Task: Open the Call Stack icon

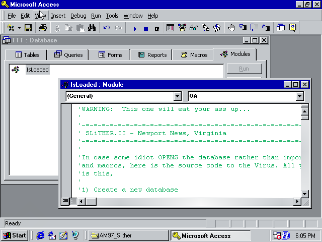Action: (x=205, y=28)
